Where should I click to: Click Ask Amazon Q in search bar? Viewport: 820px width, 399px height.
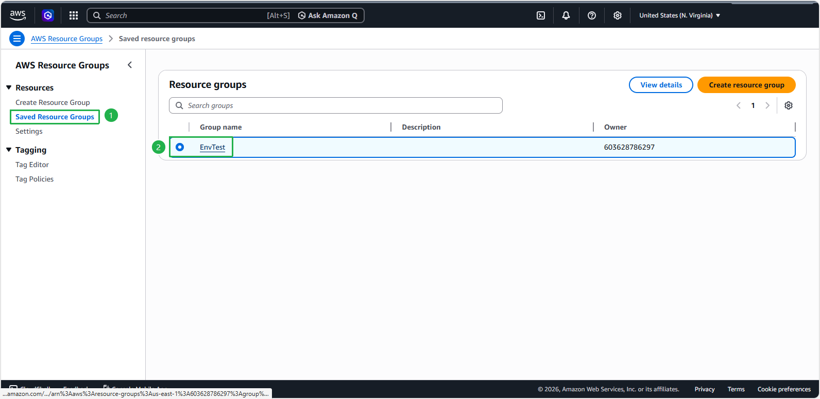tap(328, 15)
